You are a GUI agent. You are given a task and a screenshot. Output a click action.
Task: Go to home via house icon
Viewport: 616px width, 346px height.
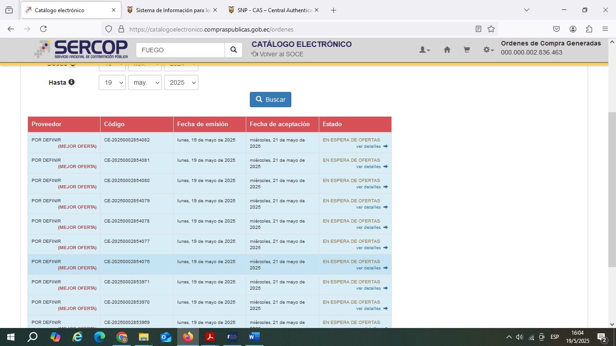point(447,50)
